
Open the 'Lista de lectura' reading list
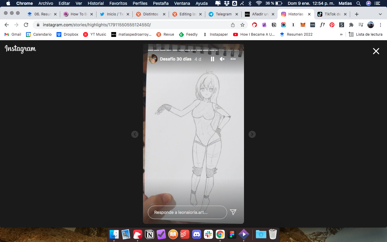[x=366, y=34]
